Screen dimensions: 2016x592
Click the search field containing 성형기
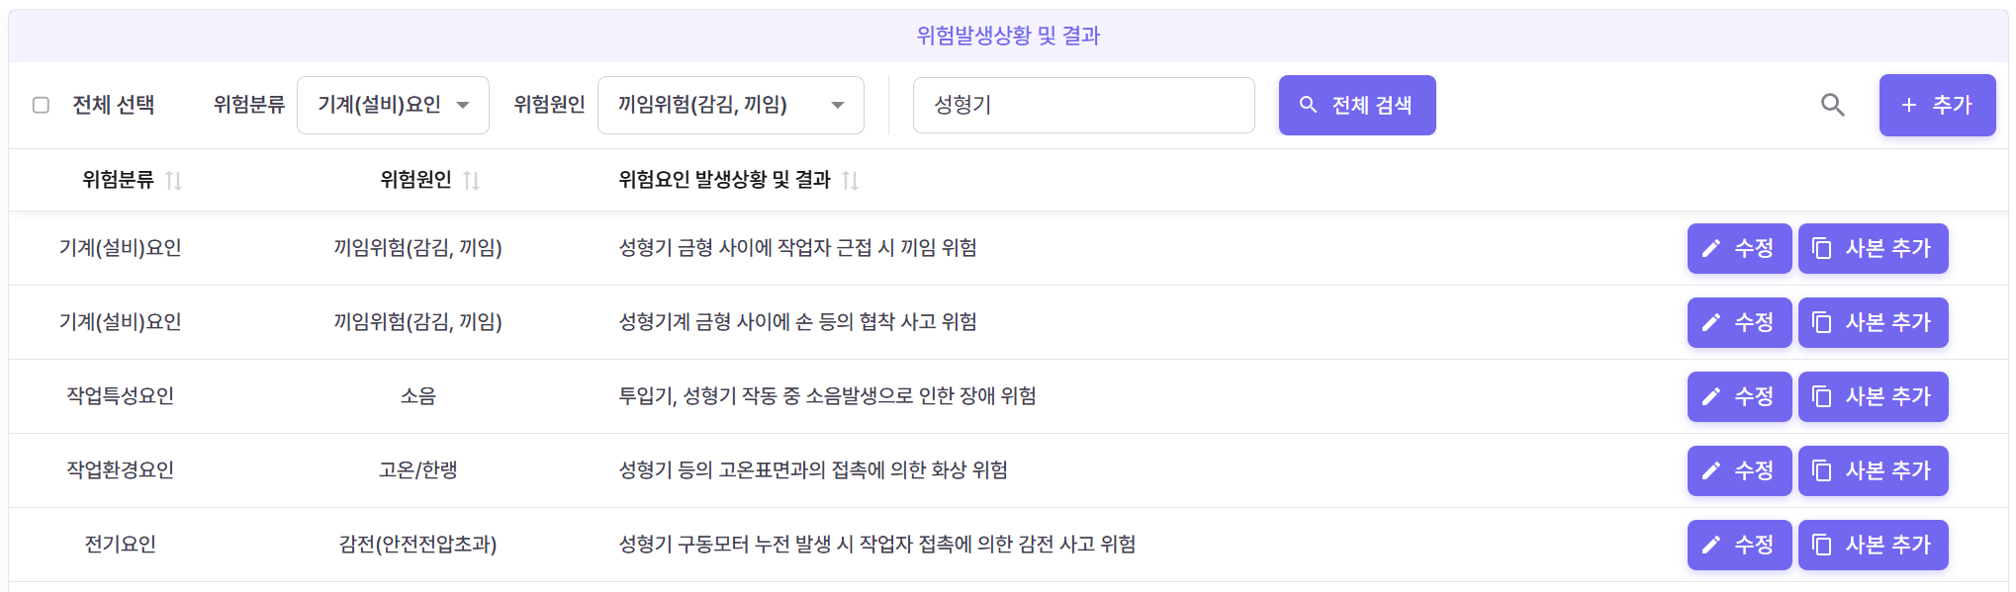[1083, 105]
